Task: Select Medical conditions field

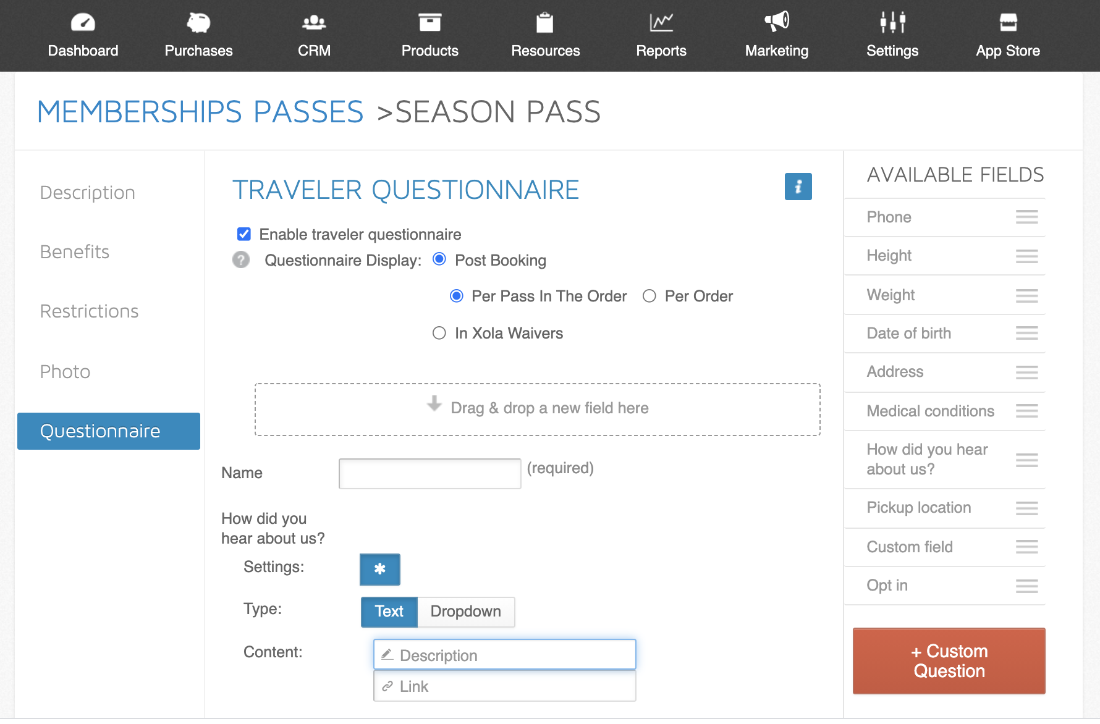Action: (x=945, y=411)
